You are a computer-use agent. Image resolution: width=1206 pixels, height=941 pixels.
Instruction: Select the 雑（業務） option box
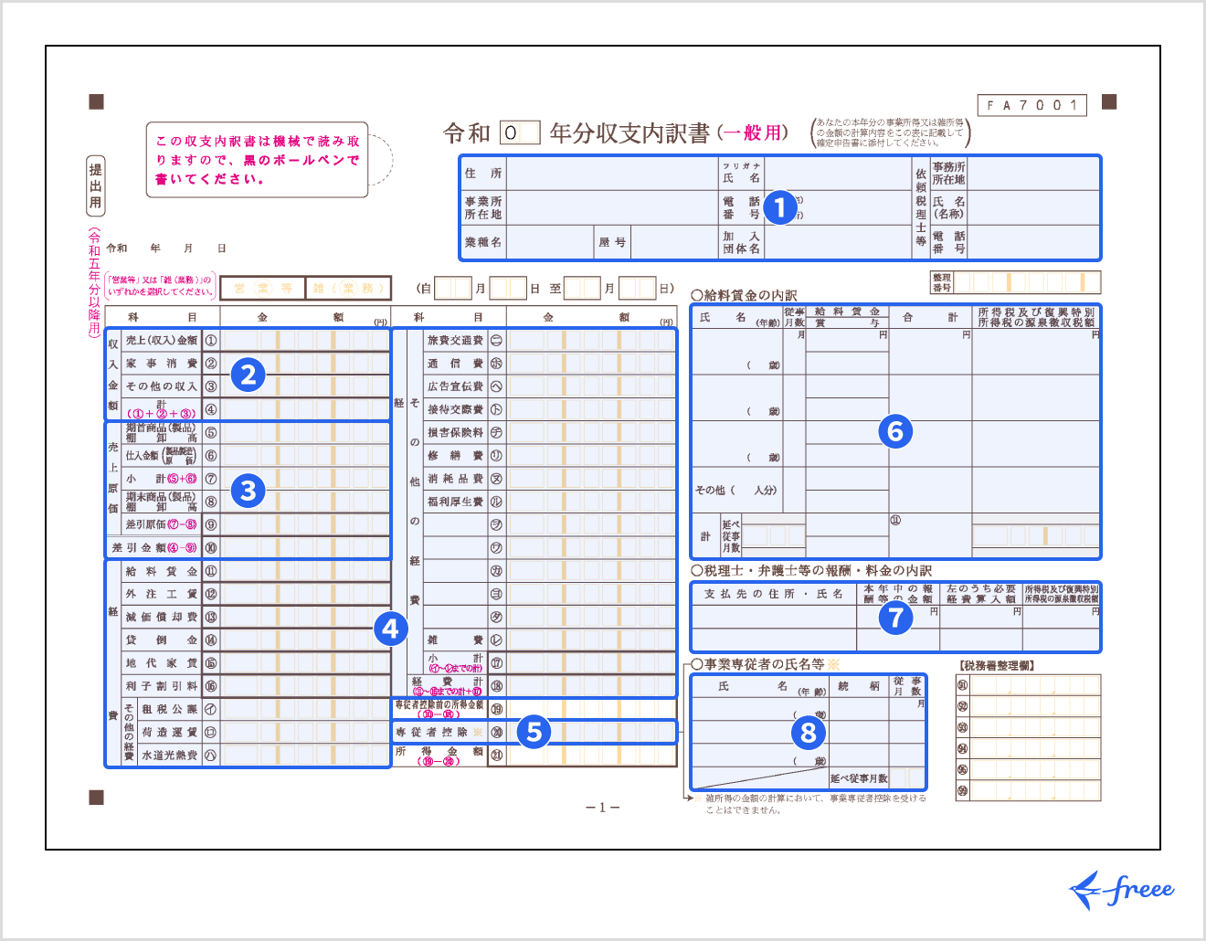(x=350, y=287)
